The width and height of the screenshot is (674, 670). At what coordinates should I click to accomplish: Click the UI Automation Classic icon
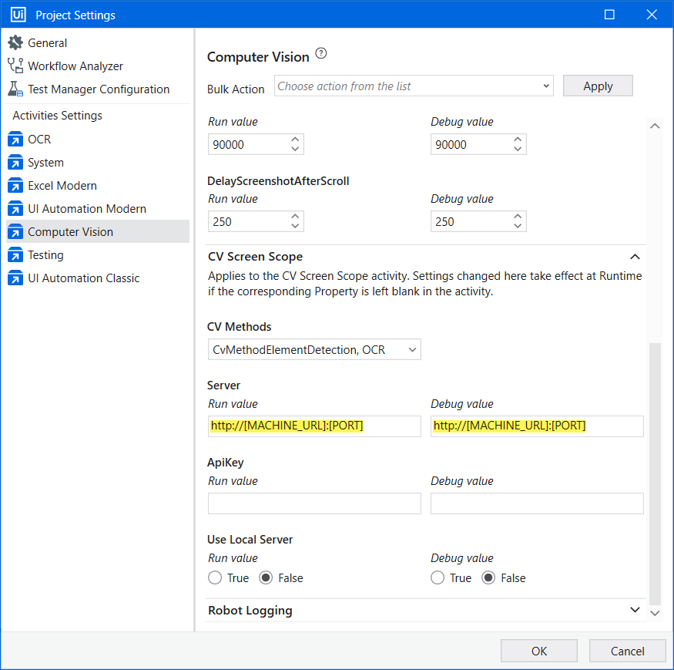pyautogui.click(x=15, y=278)
